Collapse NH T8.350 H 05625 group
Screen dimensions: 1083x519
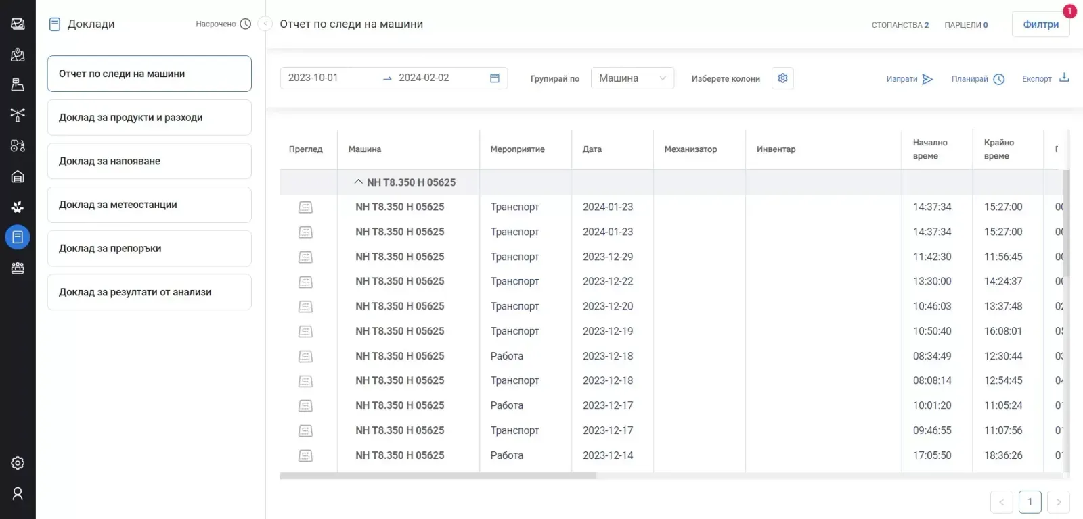358,182
